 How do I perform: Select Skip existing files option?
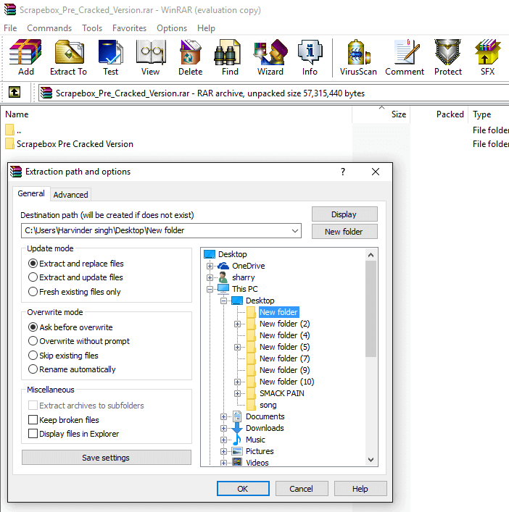(33, 356)
